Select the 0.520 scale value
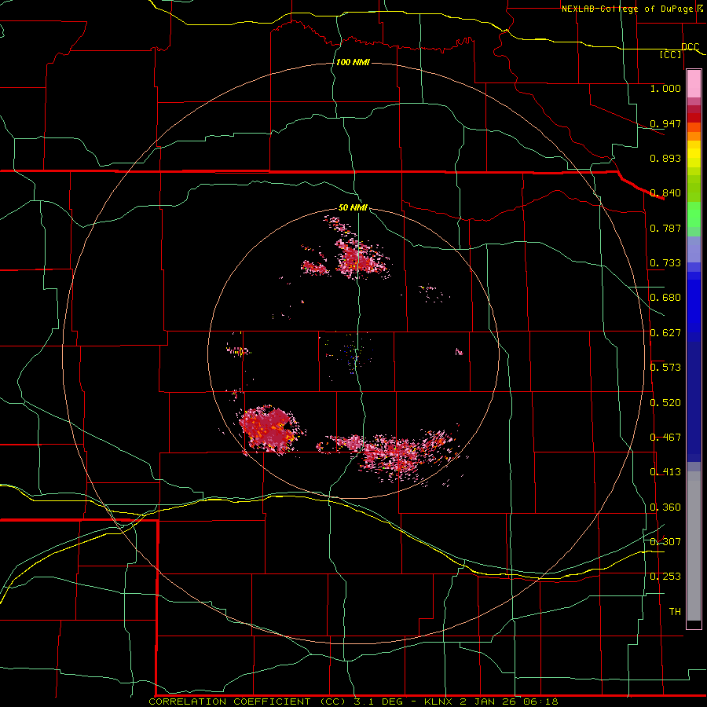This screenshot has height=707, width=707. [665, 403]
